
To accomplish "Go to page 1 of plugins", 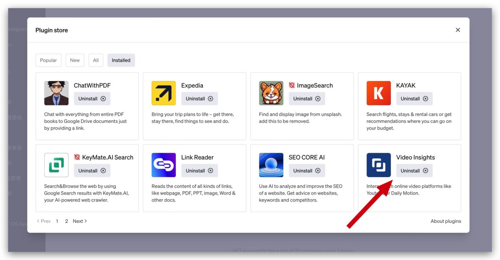I will pyautogui.click(x=57, y=221).
